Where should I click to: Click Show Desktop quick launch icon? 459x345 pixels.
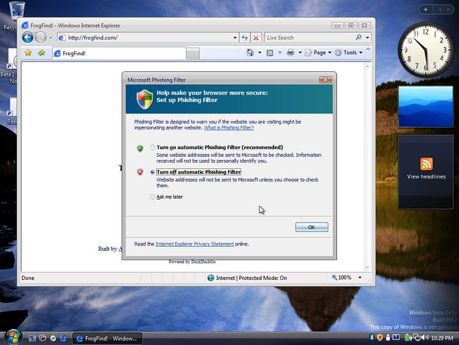tap(32, 339)
